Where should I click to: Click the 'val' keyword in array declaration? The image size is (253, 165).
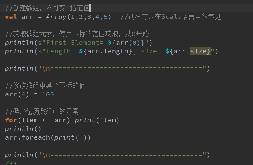tap(11, 17)
